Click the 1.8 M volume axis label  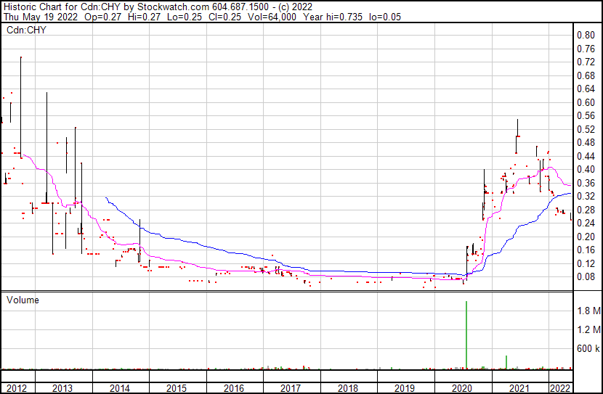[x=588, y=311]
